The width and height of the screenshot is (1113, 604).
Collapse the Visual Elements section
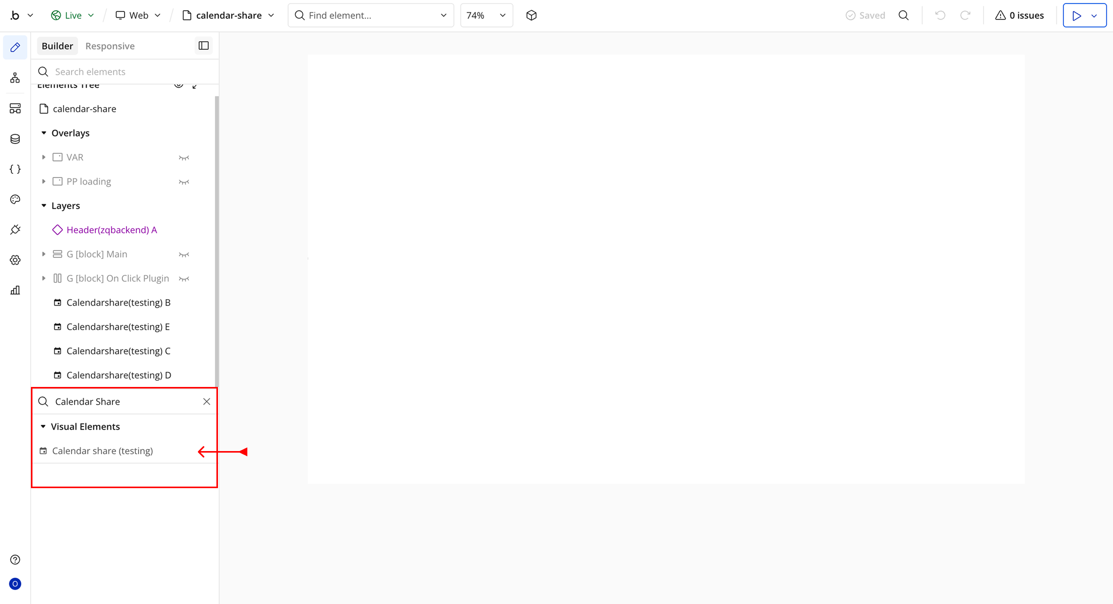click(43, 427)
